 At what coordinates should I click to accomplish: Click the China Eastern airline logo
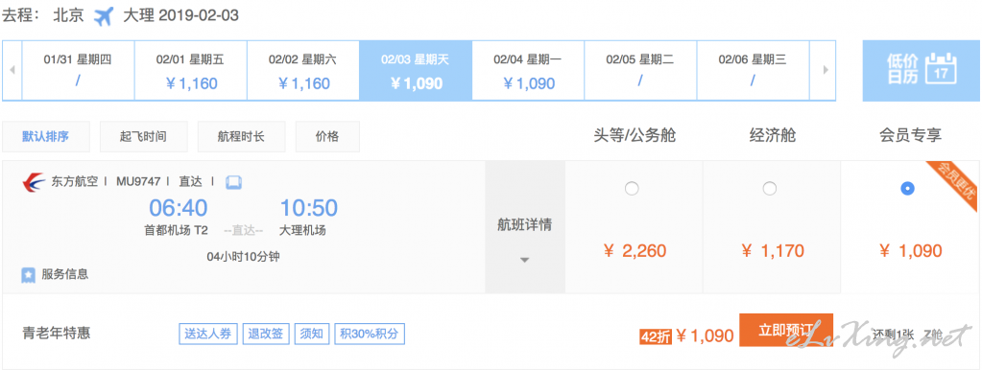point(34,182)
